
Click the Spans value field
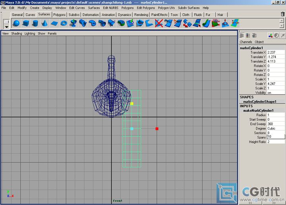click(x=276, y=137)
